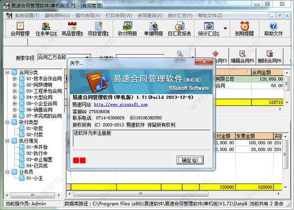Expand the 01-技术合作合同 node
The height and width of the screenshot is (210, 294).
pos(14,79)
